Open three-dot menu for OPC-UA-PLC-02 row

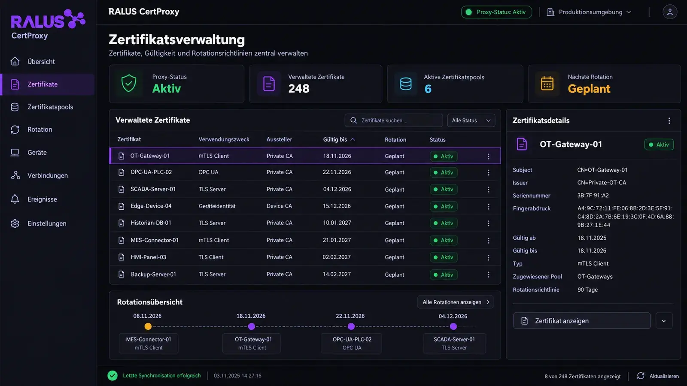tap(488, 172)
